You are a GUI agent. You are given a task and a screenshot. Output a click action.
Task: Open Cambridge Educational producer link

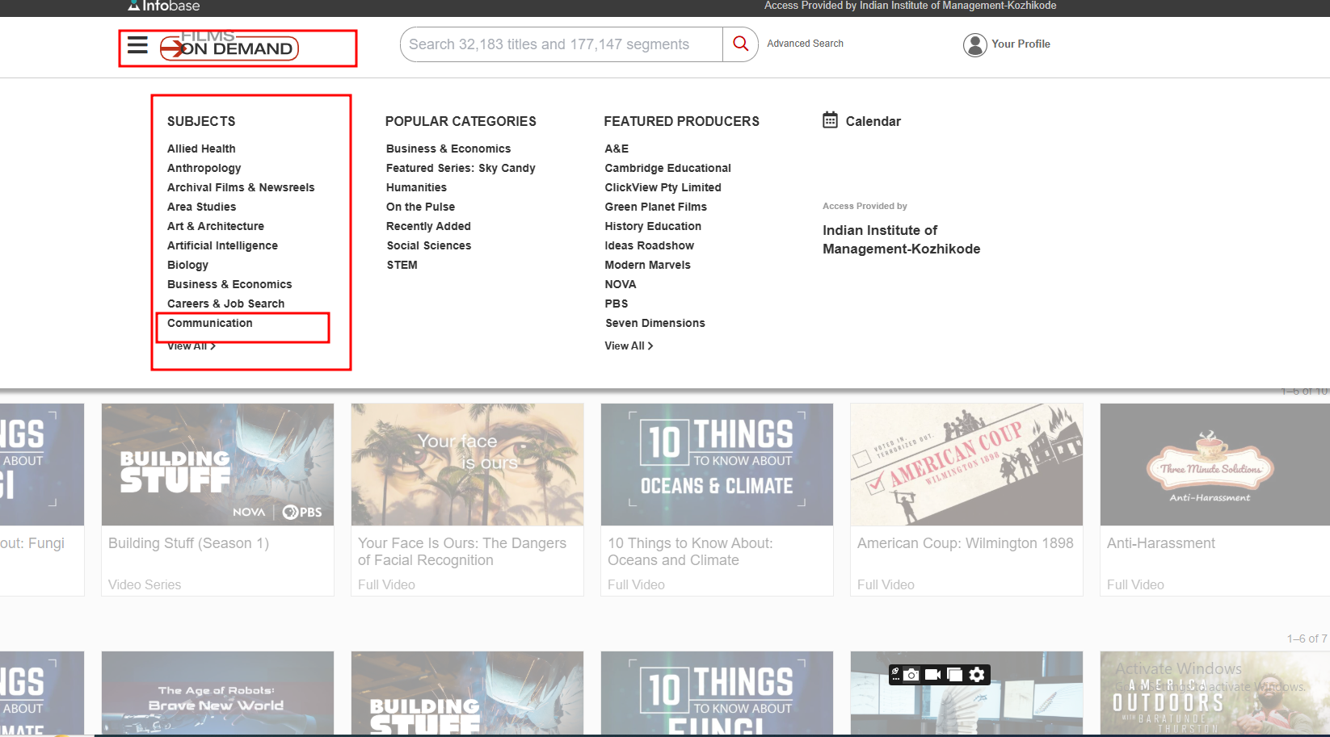click(x=667, y=168)
